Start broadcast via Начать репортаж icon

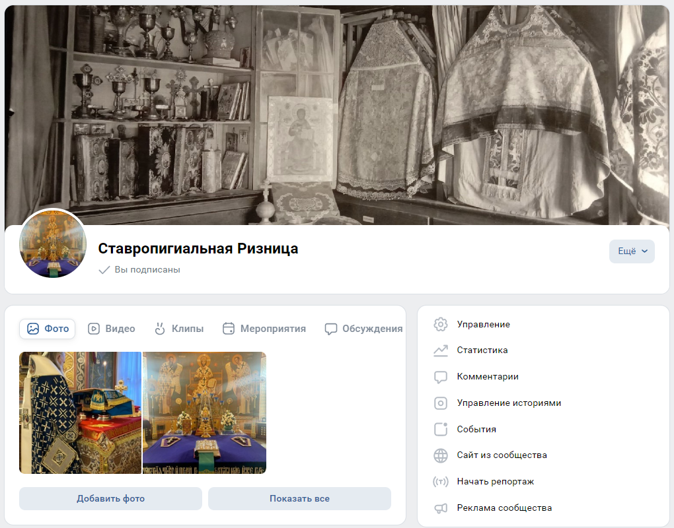(x=441, y=482)
